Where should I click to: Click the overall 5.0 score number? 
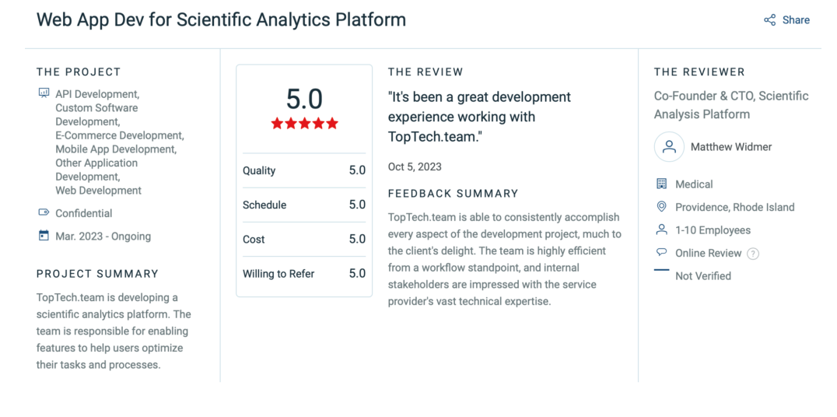(x=304, y=99)
